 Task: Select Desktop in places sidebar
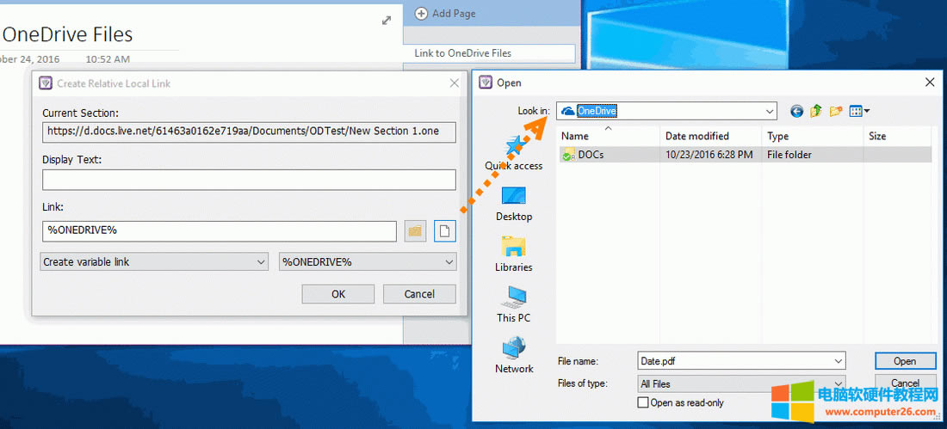(514, 204)
